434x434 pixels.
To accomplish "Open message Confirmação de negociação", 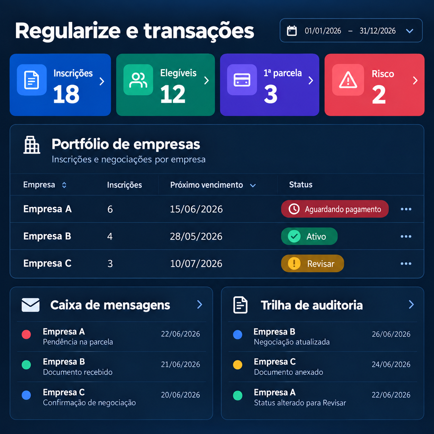I will pos(111,397).
